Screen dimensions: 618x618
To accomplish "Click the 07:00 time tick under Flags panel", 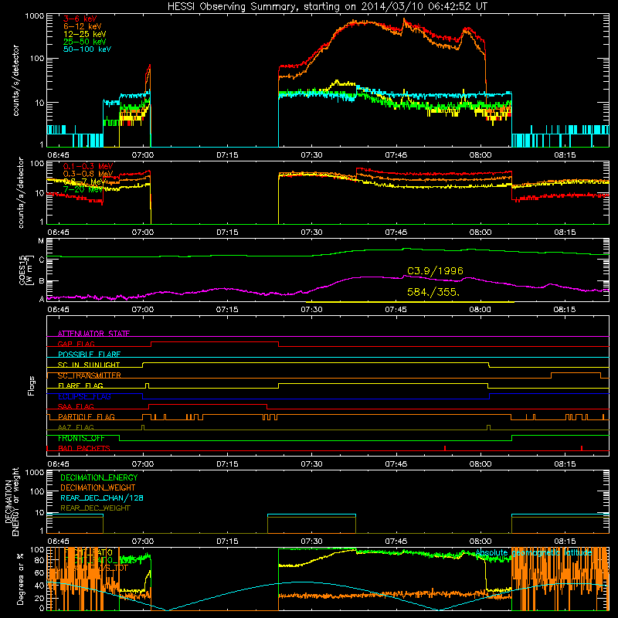I will [x=143, y=464].
